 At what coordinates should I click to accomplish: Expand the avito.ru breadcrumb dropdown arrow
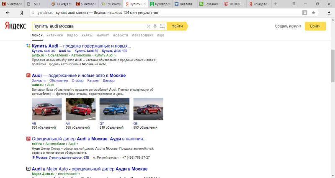click(x=115, y=56)
